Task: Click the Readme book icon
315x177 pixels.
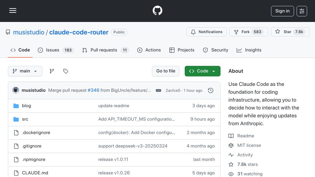Action: (x=231, y=136)
